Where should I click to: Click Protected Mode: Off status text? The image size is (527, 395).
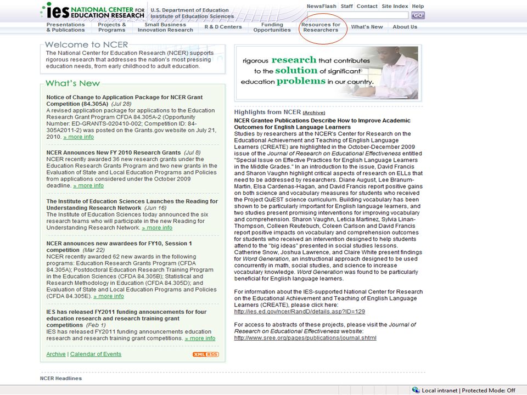coord(489,390)
